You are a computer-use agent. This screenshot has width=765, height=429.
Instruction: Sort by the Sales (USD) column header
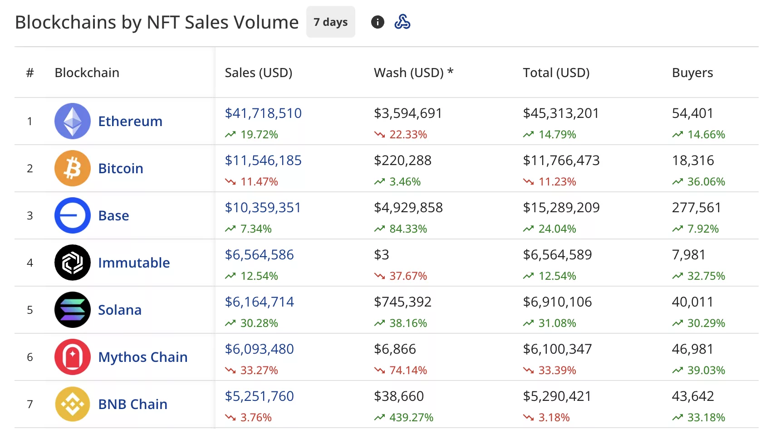[259, 72]
